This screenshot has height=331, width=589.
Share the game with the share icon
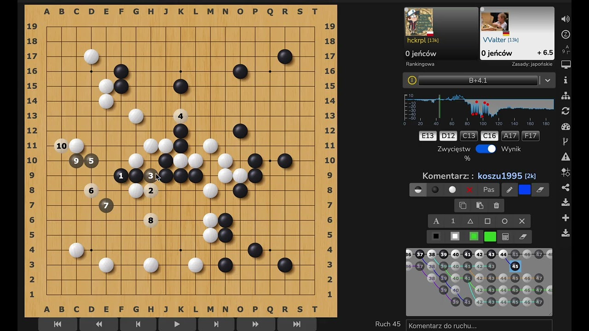point(566,188)
